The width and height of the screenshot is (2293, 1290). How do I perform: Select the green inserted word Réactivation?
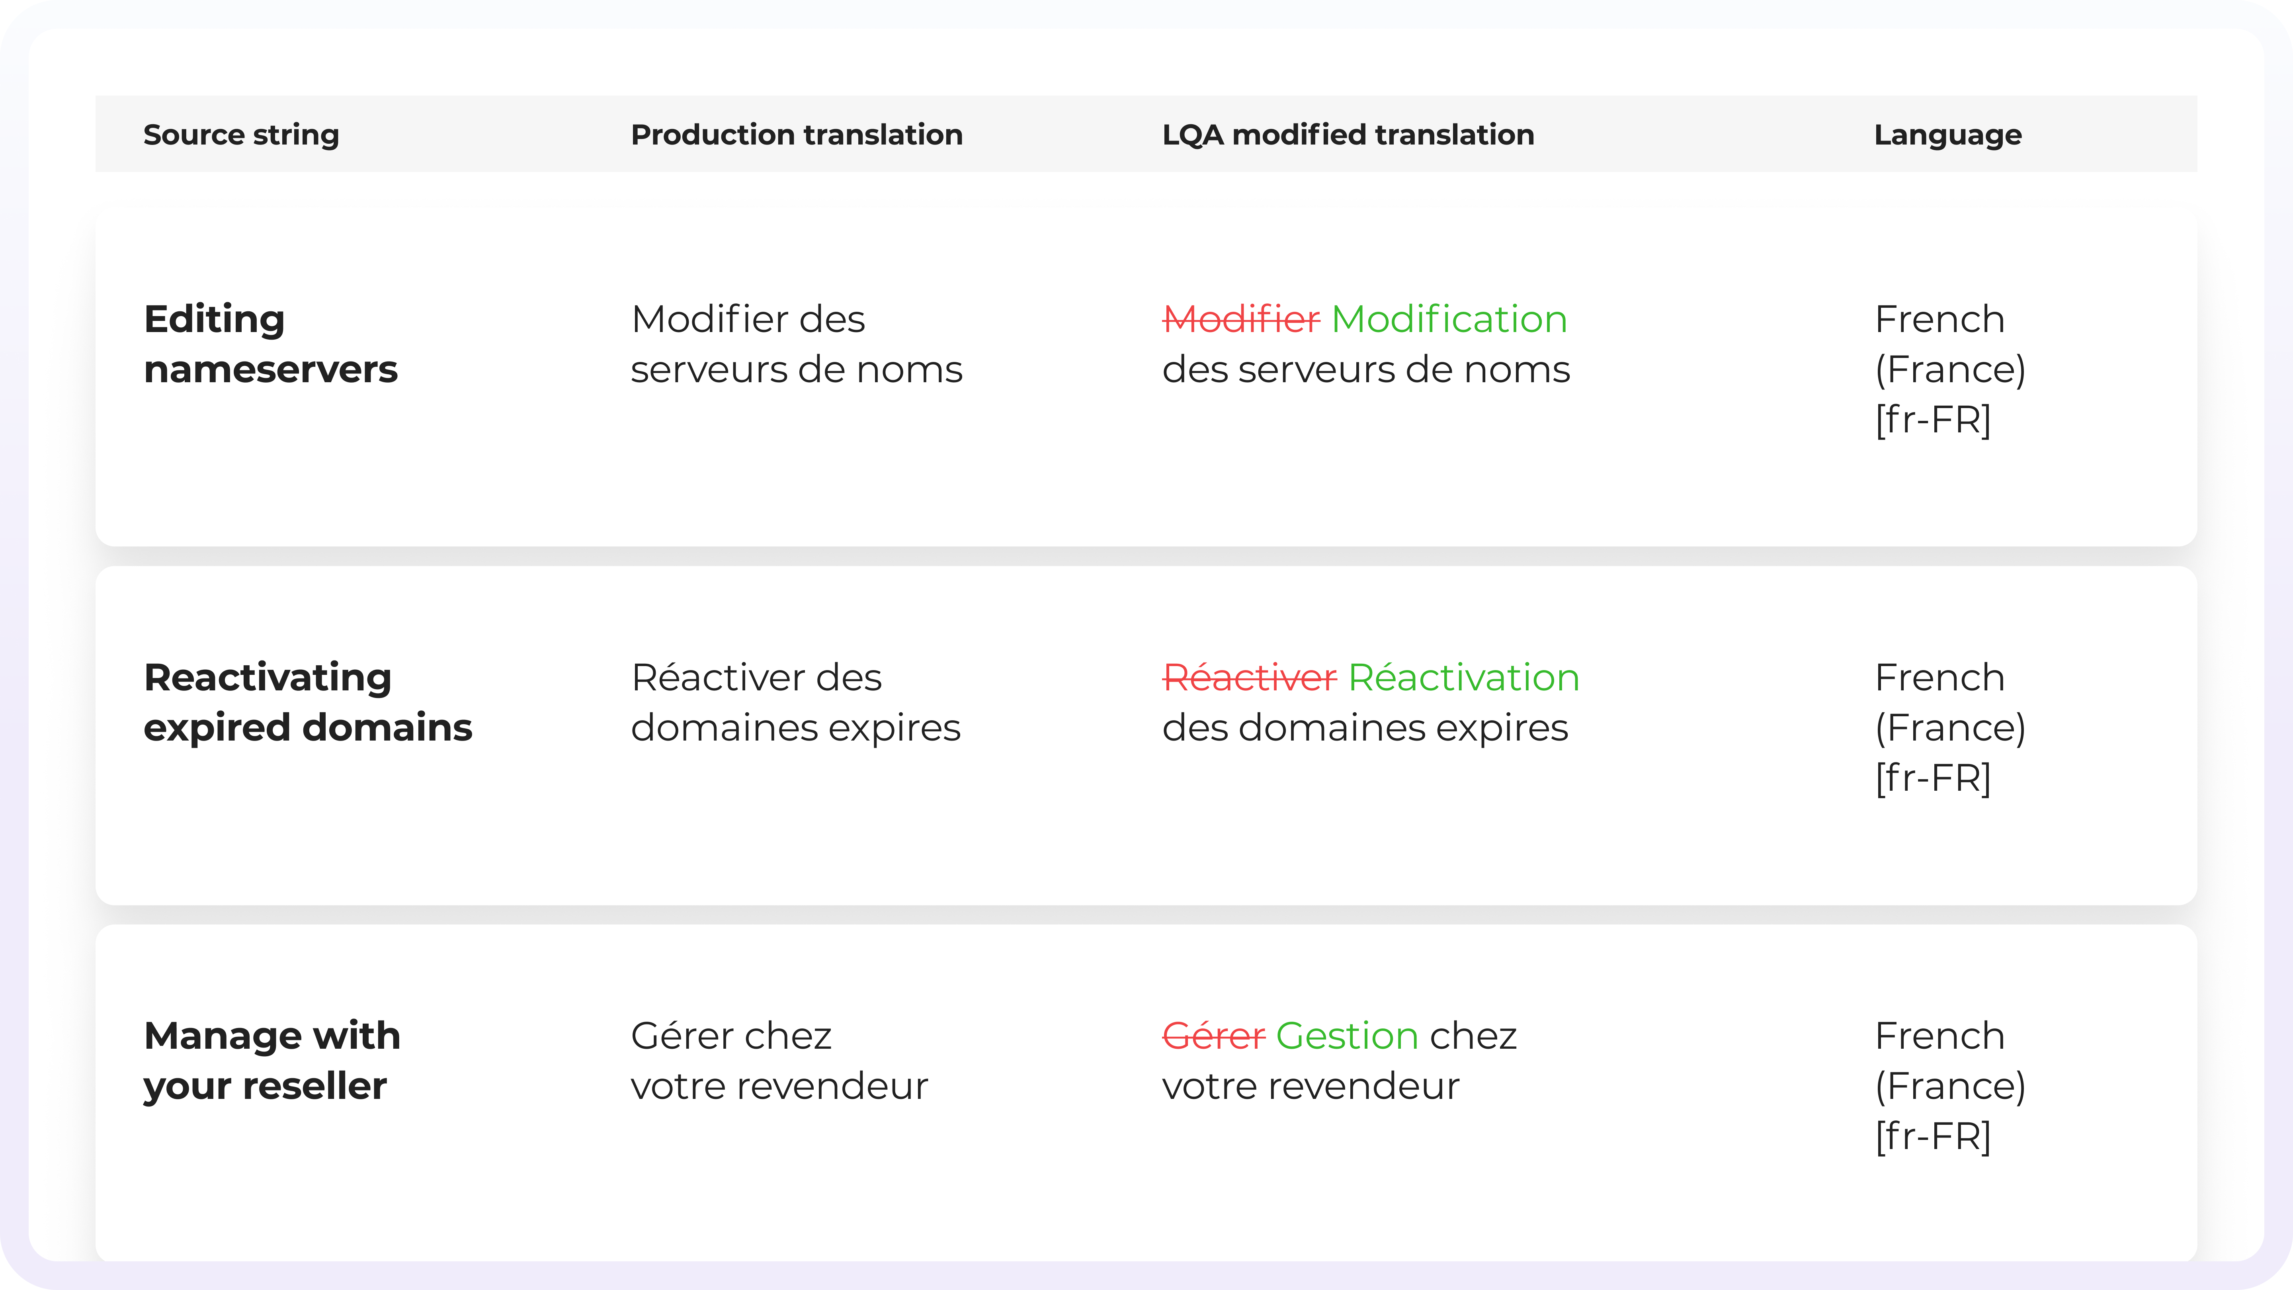1463,678
